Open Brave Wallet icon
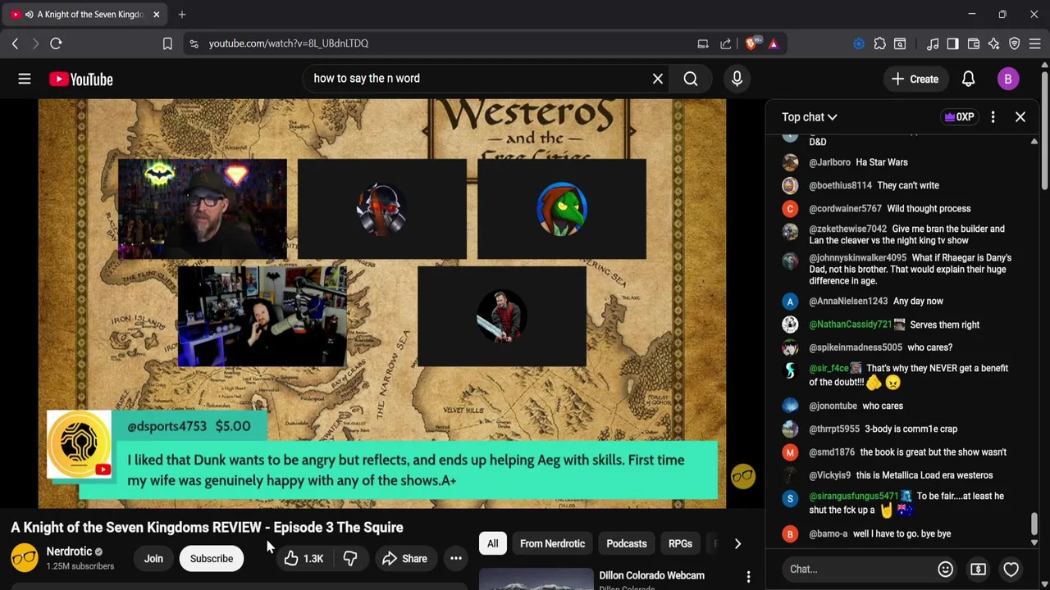 [x=974, y=43]
